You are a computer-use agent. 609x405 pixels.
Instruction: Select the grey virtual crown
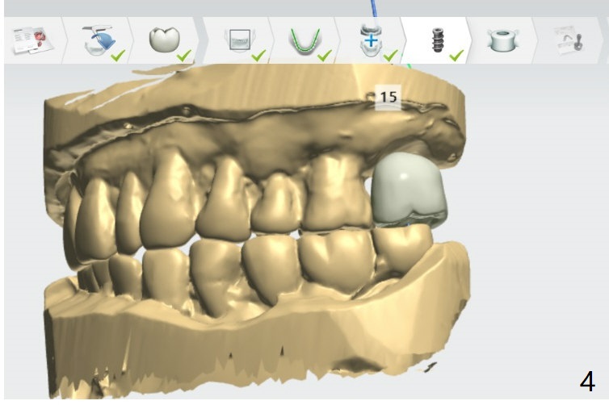click(406, 187)
